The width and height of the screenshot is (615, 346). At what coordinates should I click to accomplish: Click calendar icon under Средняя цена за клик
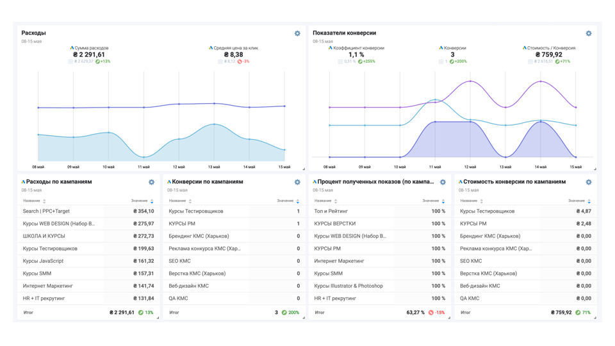pyautogui.click(x=220, y=62)
